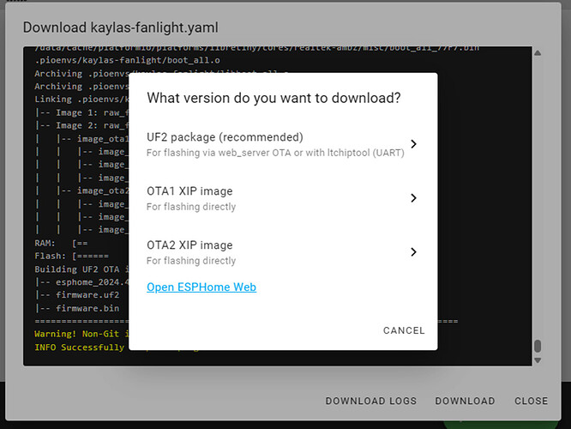Cancel the version download dialog
Screen dimensions: 571x429
click(404, 330)
